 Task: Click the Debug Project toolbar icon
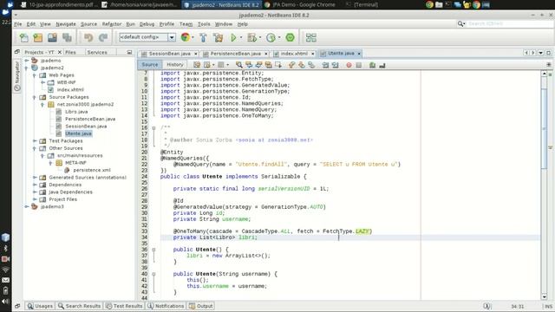tap(252, 37)
